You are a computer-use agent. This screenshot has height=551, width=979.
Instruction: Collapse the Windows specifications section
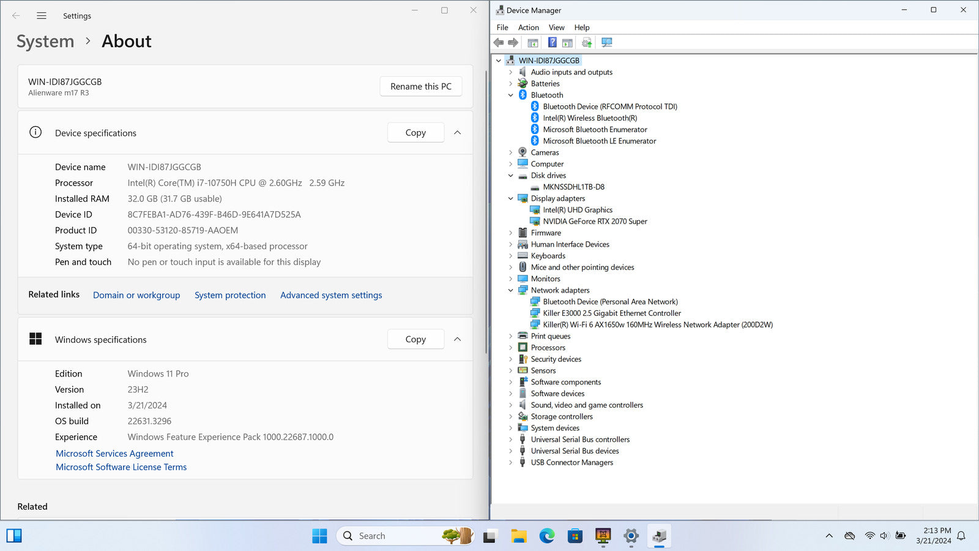[457, 339]
